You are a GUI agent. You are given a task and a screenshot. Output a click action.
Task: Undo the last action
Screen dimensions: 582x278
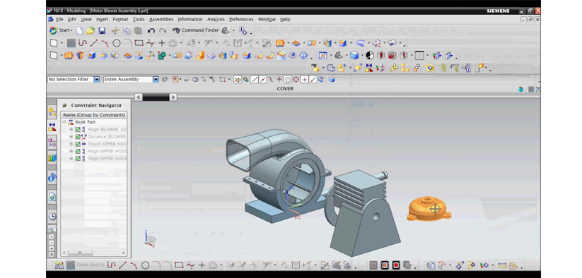coord(151,30)
